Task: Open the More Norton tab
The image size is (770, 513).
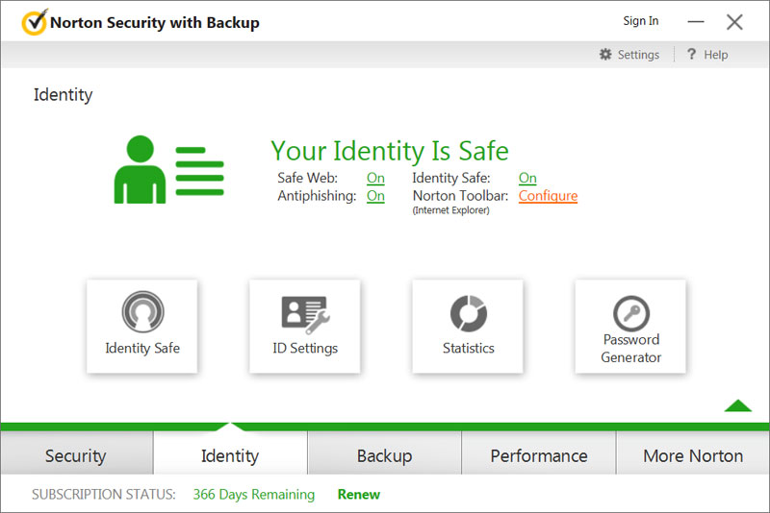Action: [692, 453]
